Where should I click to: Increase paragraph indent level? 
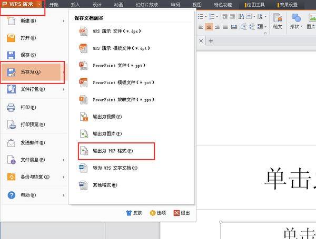(x=233, y=16)
